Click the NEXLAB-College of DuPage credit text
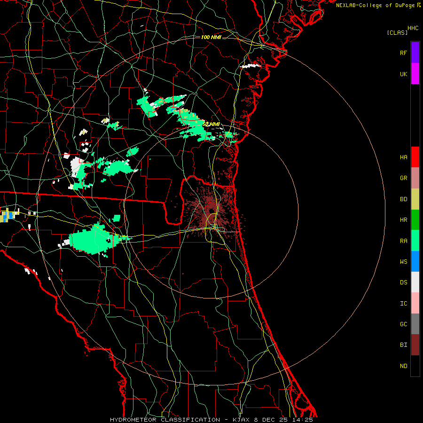Image resolution: width=423 pixels, height=423 pixels. point(375,5)
